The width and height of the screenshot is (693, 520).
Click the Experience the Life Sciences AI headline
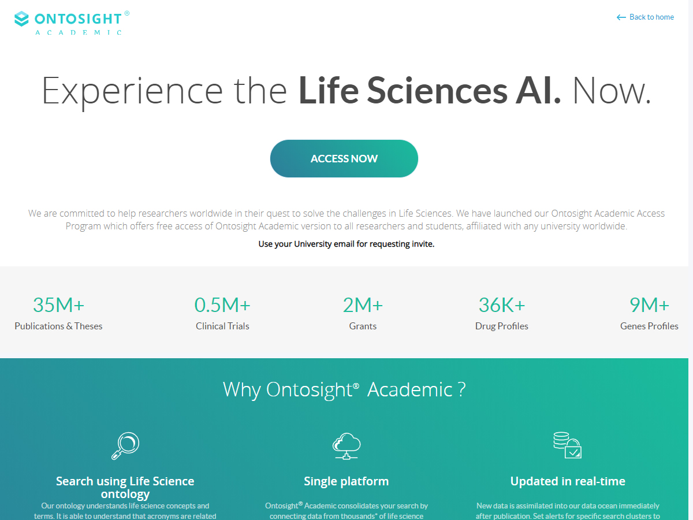(346, 91)
